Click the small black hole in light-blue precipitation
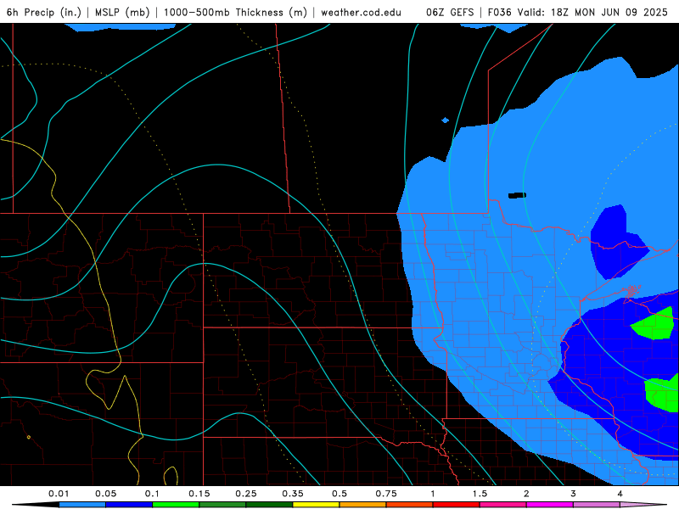679x509 pixels. coord(518,195)
